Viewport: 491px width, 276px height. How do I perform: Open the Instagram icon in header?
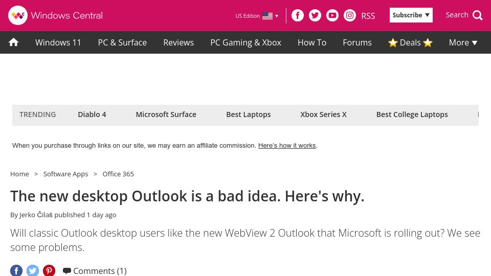point(350,15)
